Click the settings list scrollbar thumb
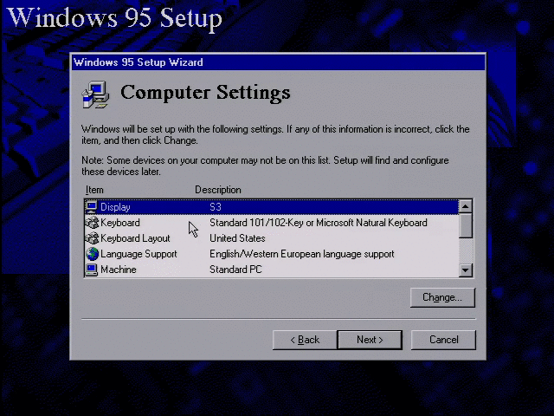 point(466,225)
